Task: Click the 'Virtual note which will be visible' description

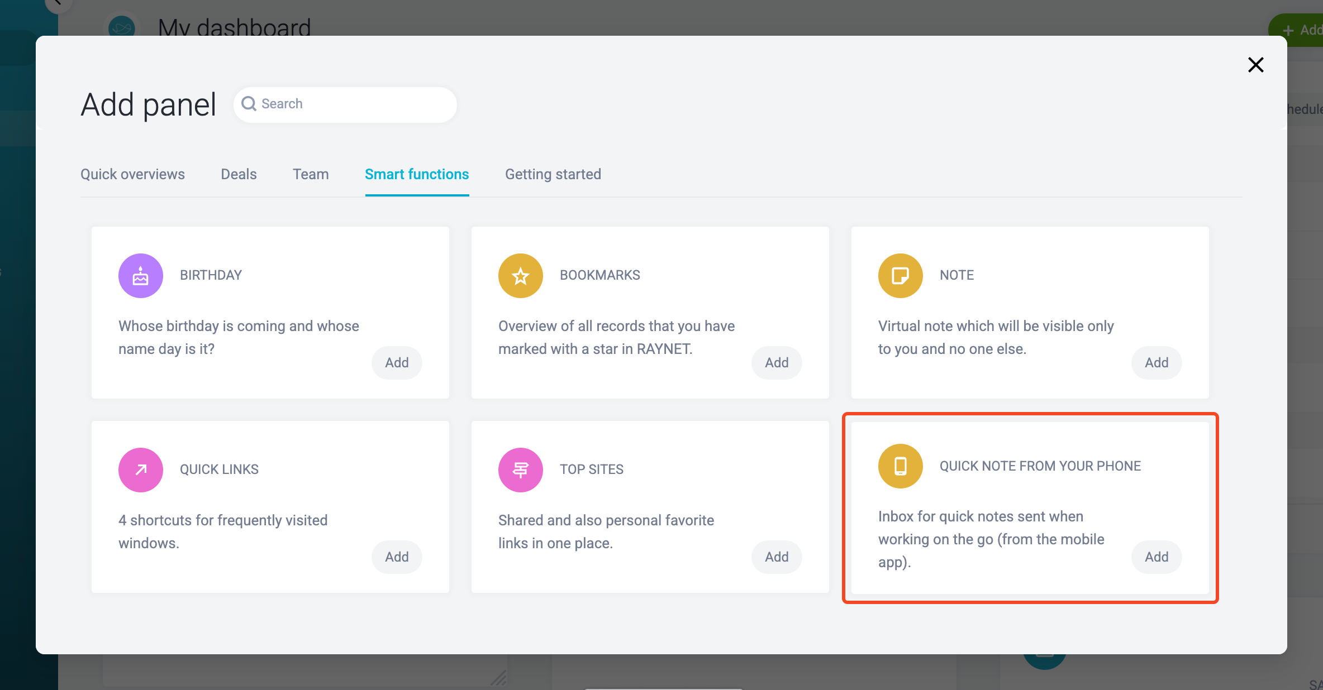Action: tap(996, 337)
